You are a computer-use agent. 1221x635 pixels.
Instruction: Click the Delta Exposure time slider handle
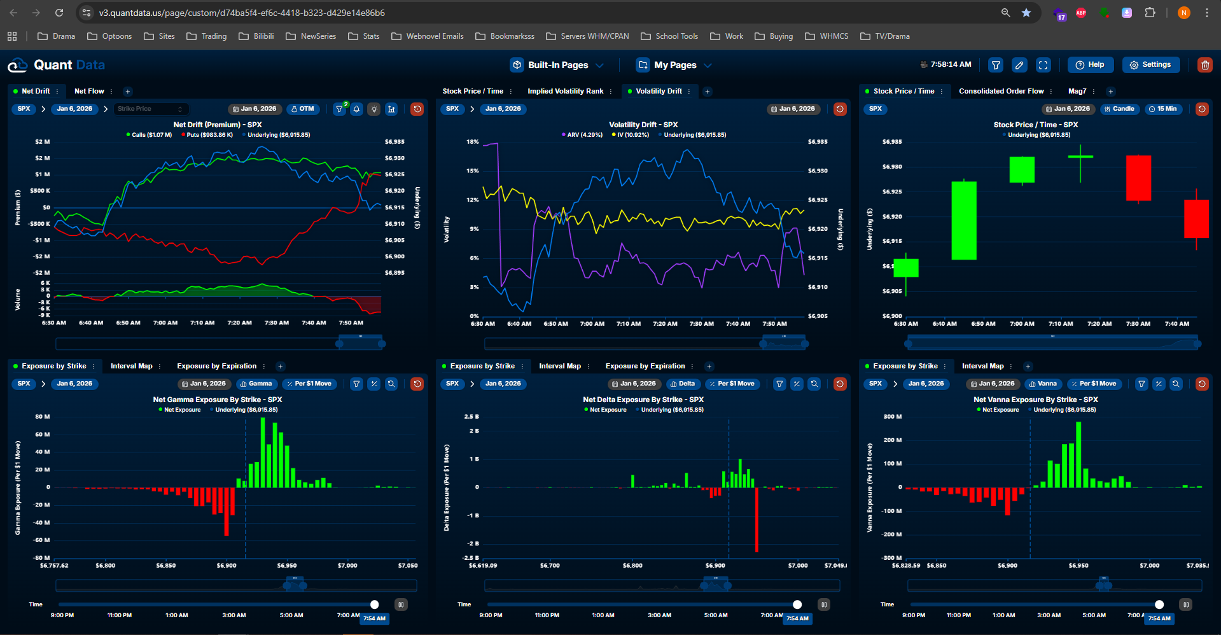797,604
